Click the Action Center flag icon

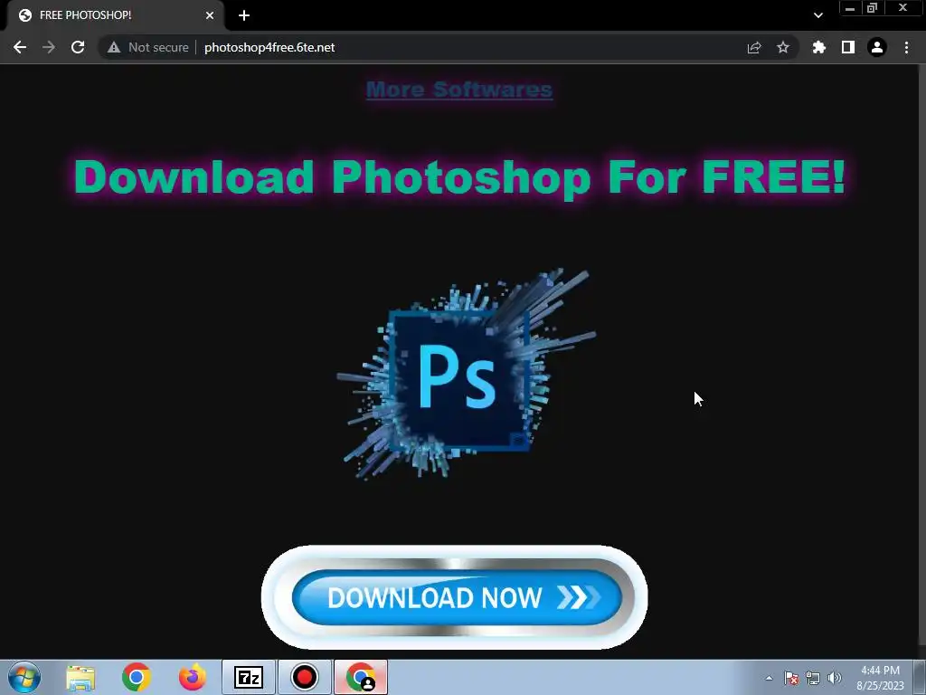[791, 678]
